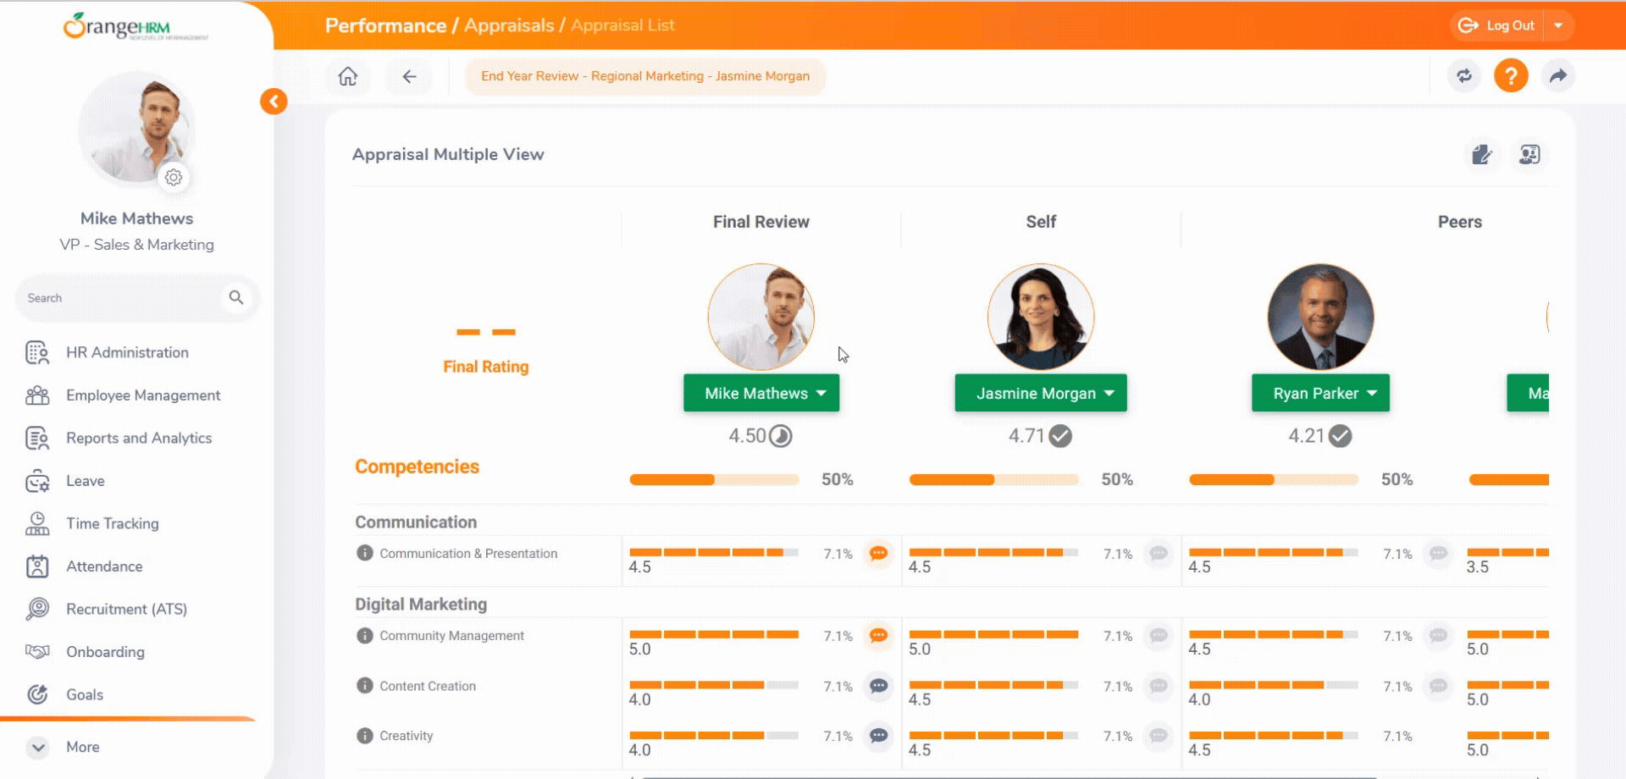
Task: Click the refresh sync icon
Action: [1464, 76]
